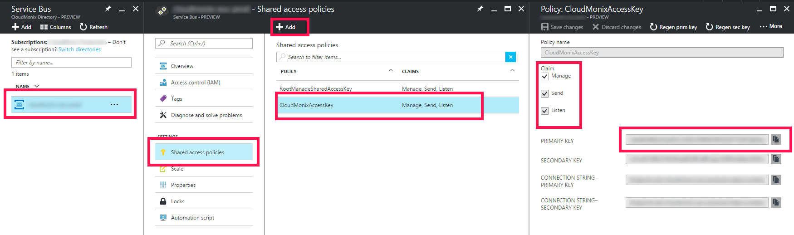The width and height of the screenshot is (794, 235).
Task: Select the service bus namespace icon
Action: pos(19,105)
